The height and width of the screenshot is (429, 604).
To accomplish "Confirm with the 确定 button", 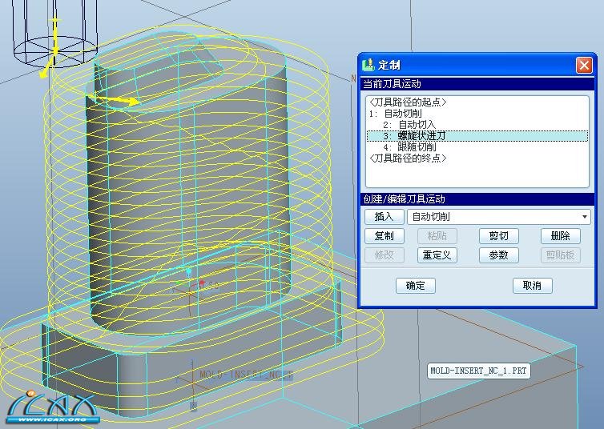I will [416, 286].
